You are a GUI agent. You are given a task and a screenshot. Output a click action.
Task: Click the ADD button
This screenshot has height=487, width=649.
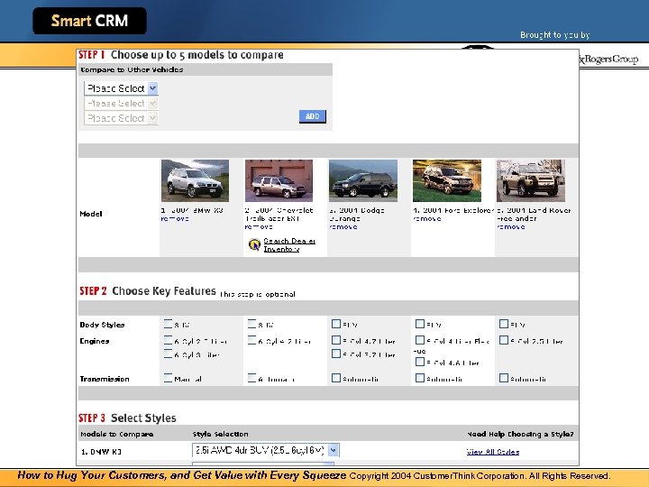point(313,116)
